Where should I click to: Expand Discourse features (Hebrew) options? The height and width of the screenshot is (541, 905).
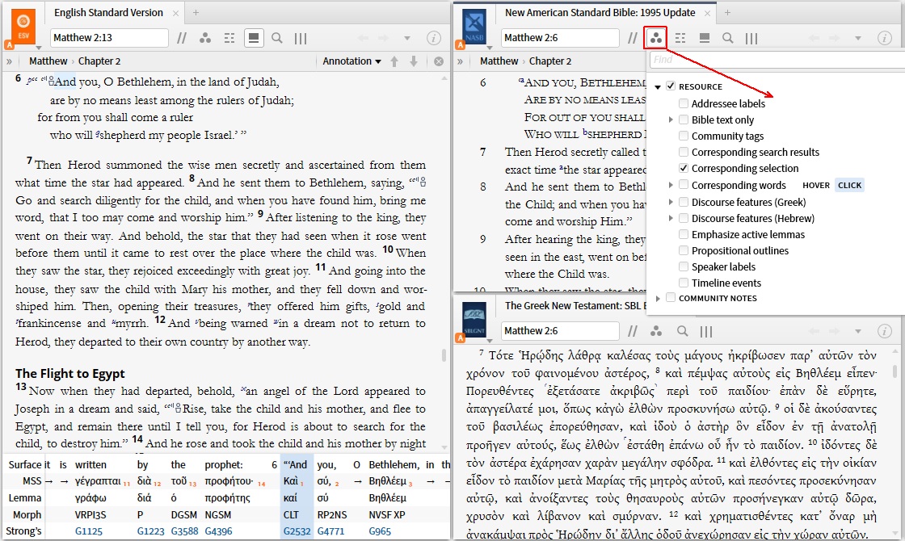pos(670,218)
